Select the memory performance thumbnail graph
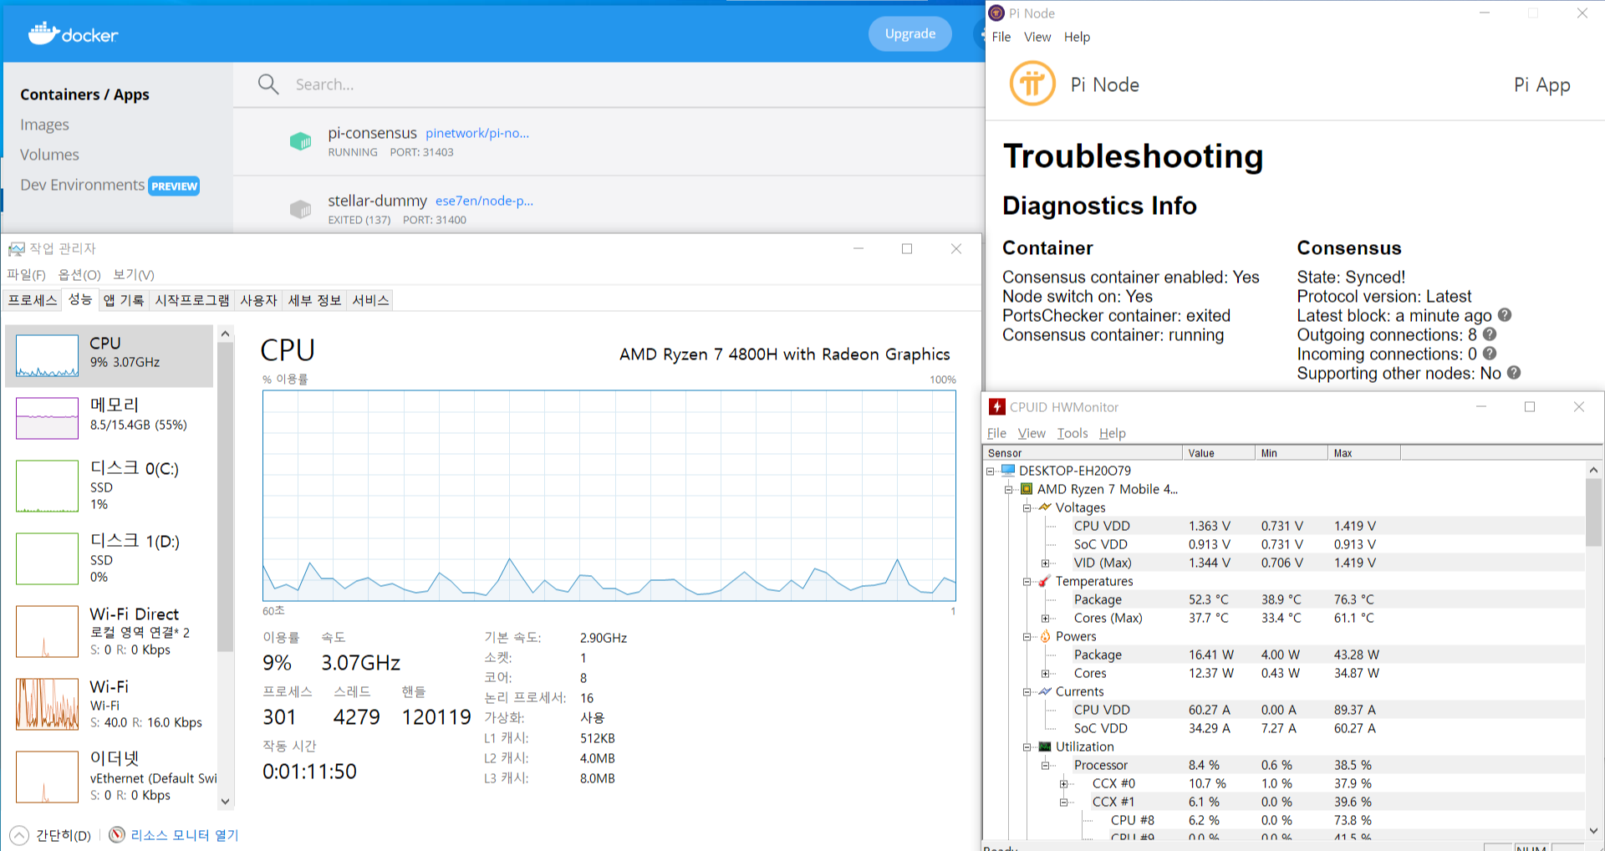The image size is (1605, 851). 47,417
